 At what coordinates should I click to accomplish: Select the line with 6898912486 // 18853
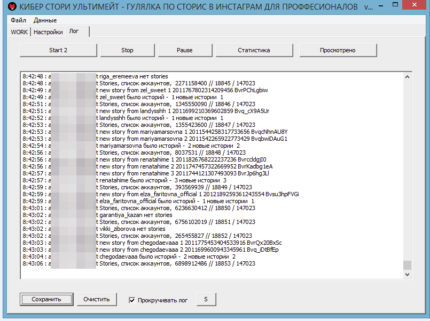click(139, 263)
